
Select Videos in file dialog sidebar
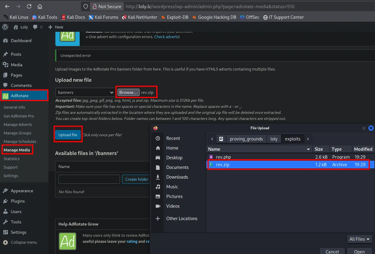(x=178, y=206)
